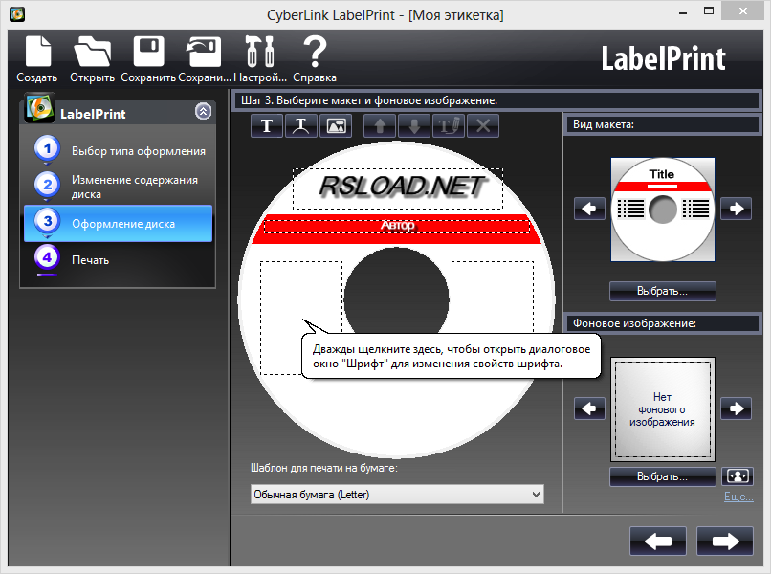Open the Ещё... link
771x574 pixels.
click(x=738, y=497)
